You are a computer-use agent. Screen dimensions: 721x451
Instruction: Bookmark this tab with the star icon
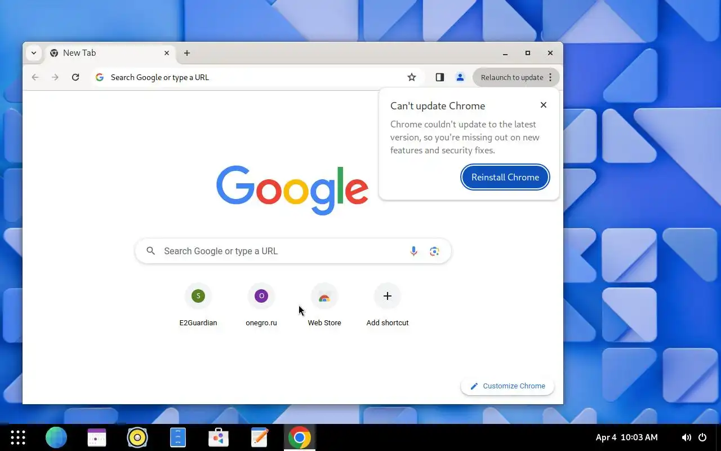tap(412, 77)
